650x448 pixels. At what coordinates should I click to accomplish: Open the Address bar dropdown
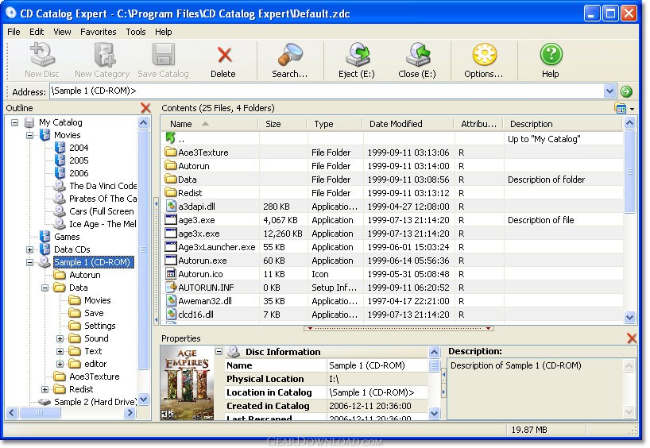[x=609, y=91]
